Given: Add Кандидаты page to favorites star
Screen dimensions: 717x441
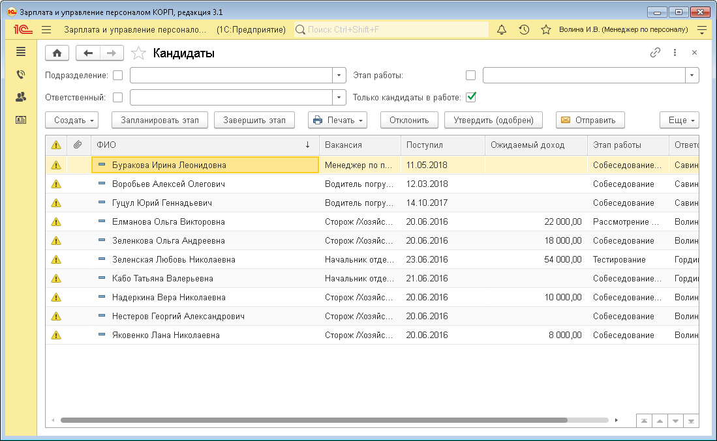Looking at the screenshot, I should click(138, 53).
